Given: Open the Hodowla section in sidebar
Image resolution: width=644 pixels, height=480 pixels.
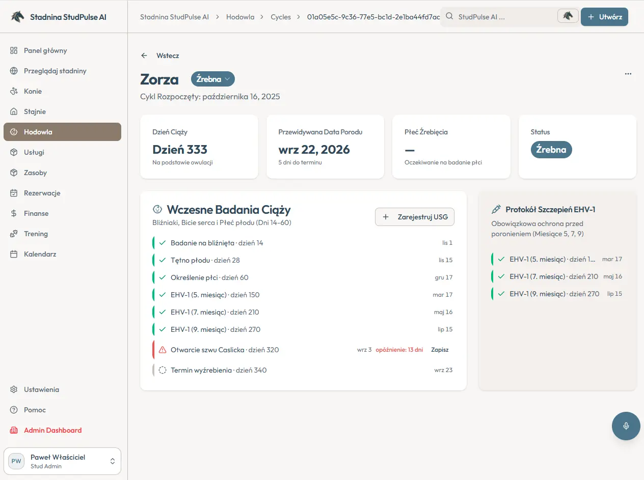Looking at the screenshot, I should (62, 132).
